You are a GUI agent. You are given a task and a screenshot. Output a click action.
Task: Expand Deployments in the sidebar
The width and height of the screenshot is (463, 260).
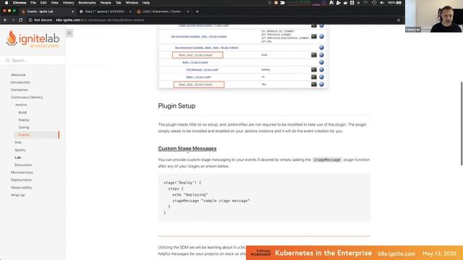point(21,180)
